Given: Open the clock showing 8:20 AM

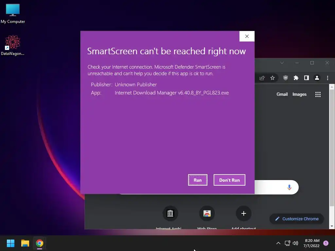Looking at the screenshot, I should [311, 243].
